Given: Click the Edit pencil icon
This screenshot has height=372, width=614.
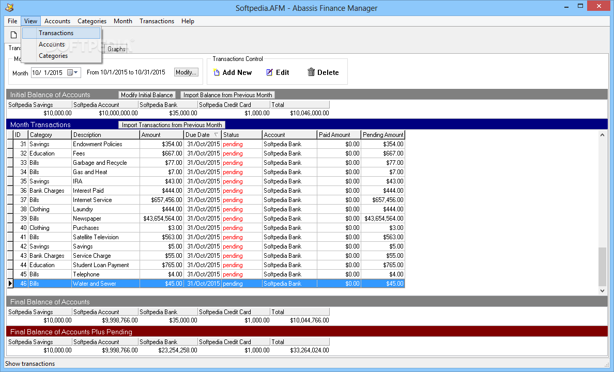Looking at the screenshot, I should point(269,72).
